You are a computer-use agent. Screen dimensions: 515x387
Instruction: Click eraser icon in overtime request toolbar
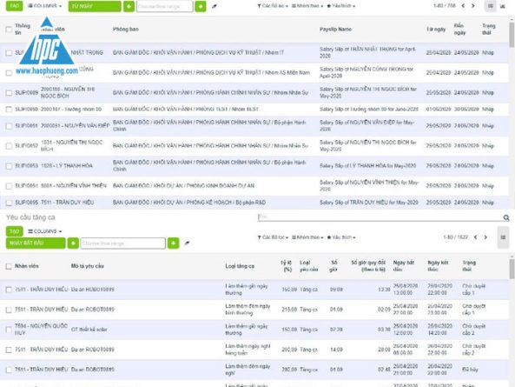click(187, 243)
